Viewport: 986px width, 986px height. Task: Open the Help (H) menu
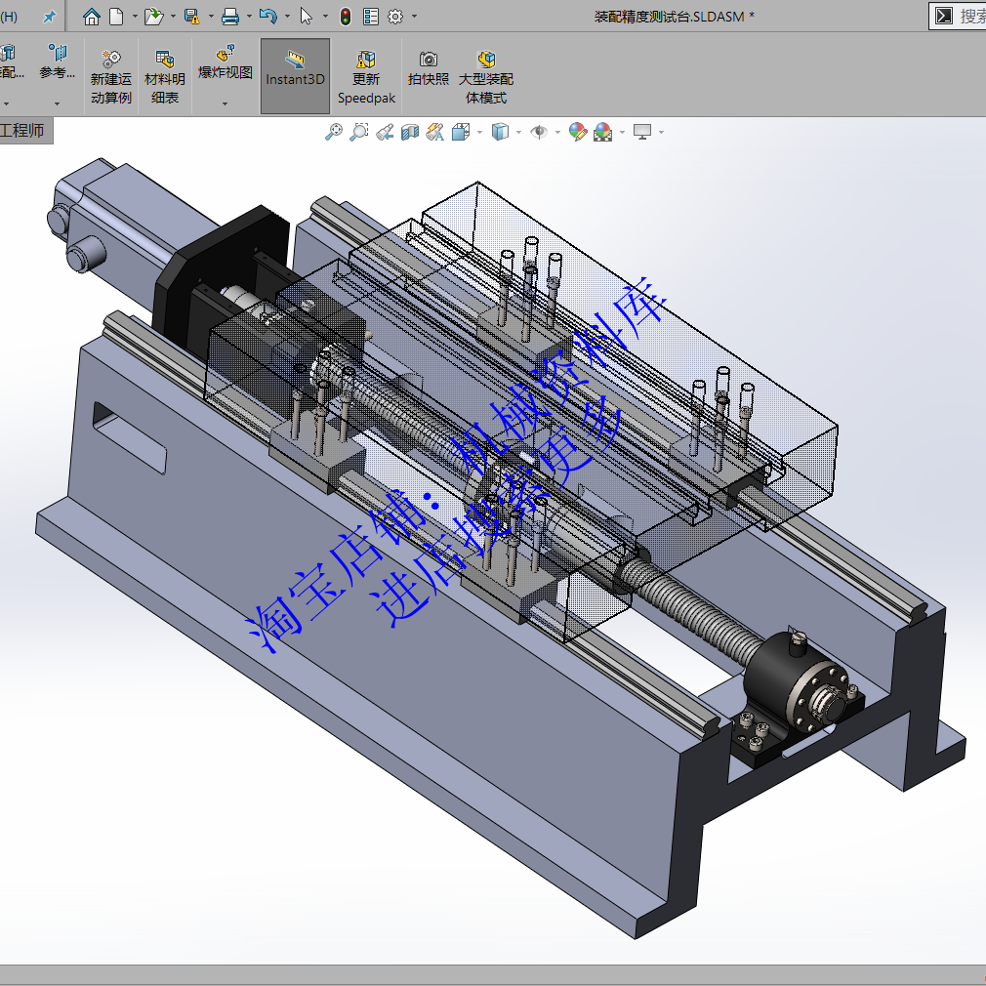[9, 17]
